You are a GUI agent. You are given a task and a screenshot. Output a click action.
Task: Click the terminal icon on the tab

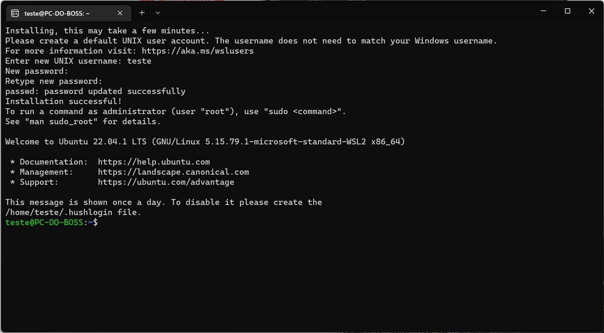[x=15, y=13]
